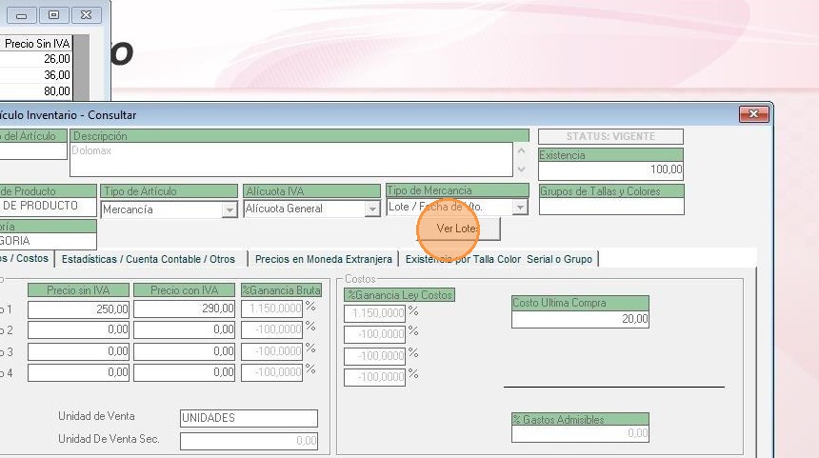Click Precio sin IVA field showing 250,00

pyautogui.click(x=78, y=309)
